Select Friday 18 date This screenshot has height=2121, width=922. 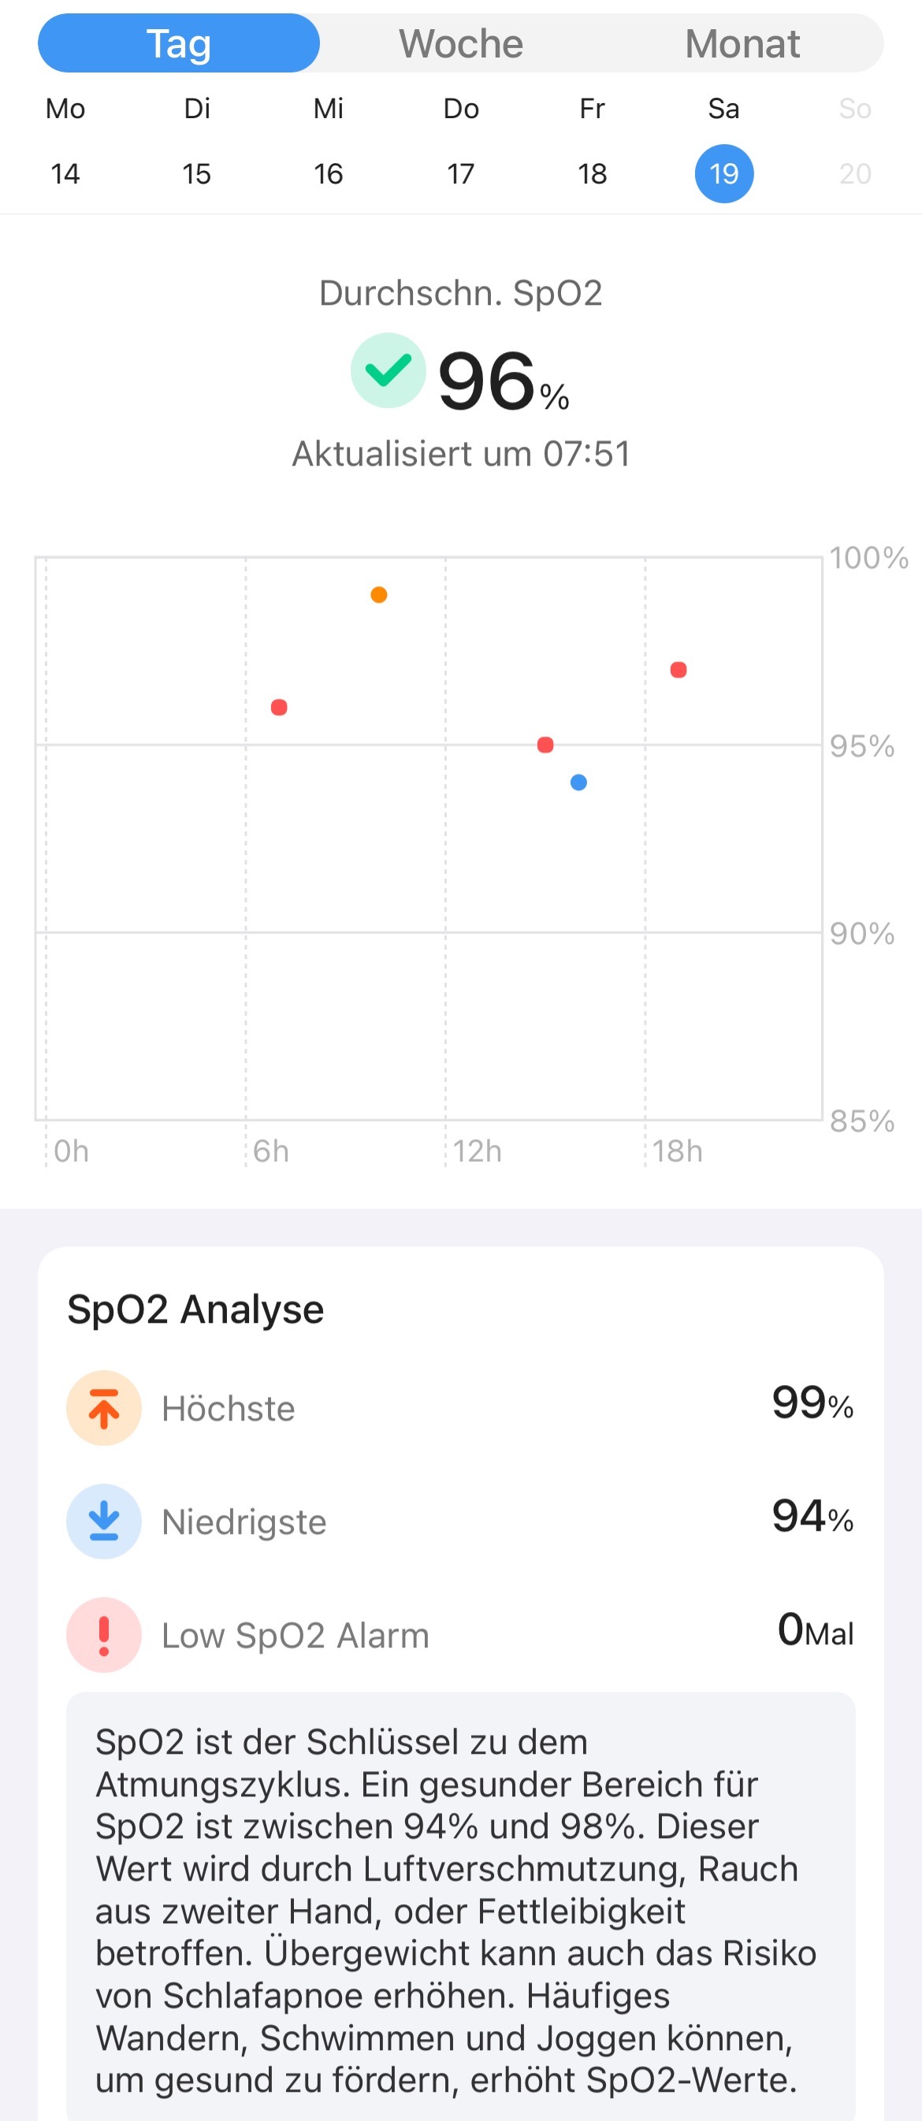(593, 173)
